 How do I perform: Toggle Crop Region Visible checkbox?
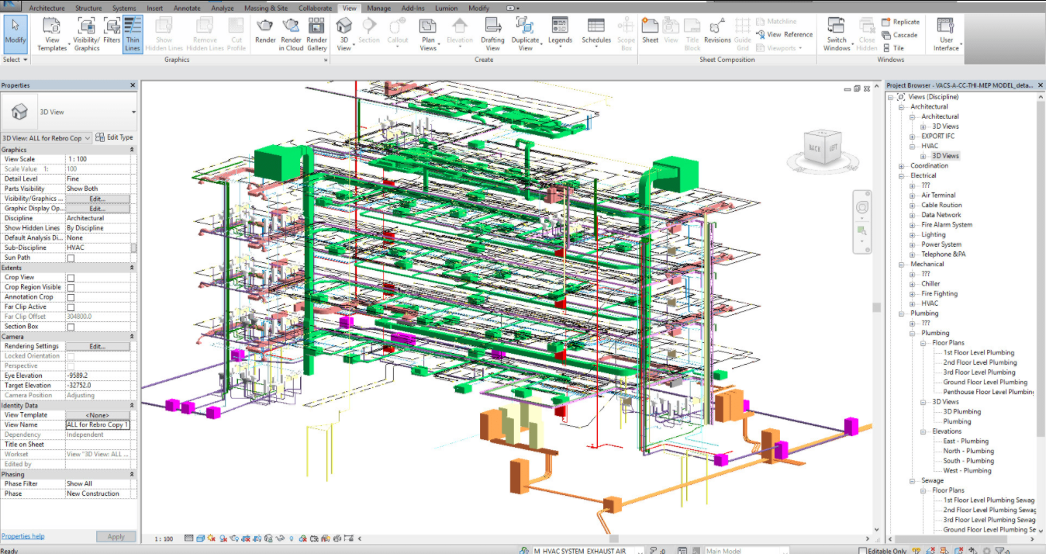click(x=71, y=287)
